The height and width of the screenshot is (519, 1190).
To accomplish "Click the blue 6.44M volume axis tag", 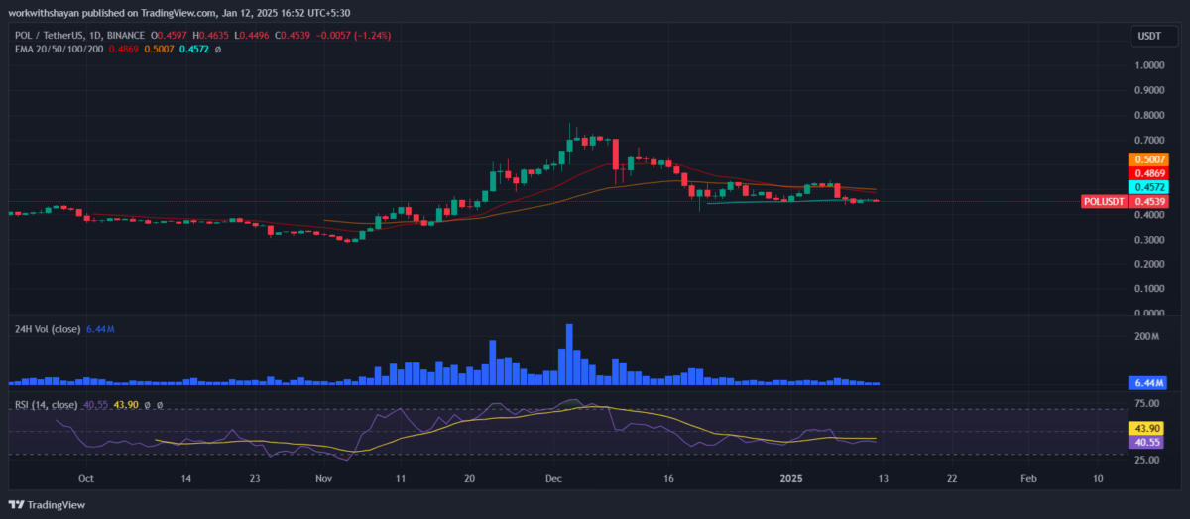I will click(x=1149, y=382).
